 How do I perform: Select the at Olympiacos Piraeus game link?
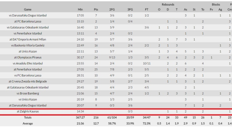pos(28,57)
